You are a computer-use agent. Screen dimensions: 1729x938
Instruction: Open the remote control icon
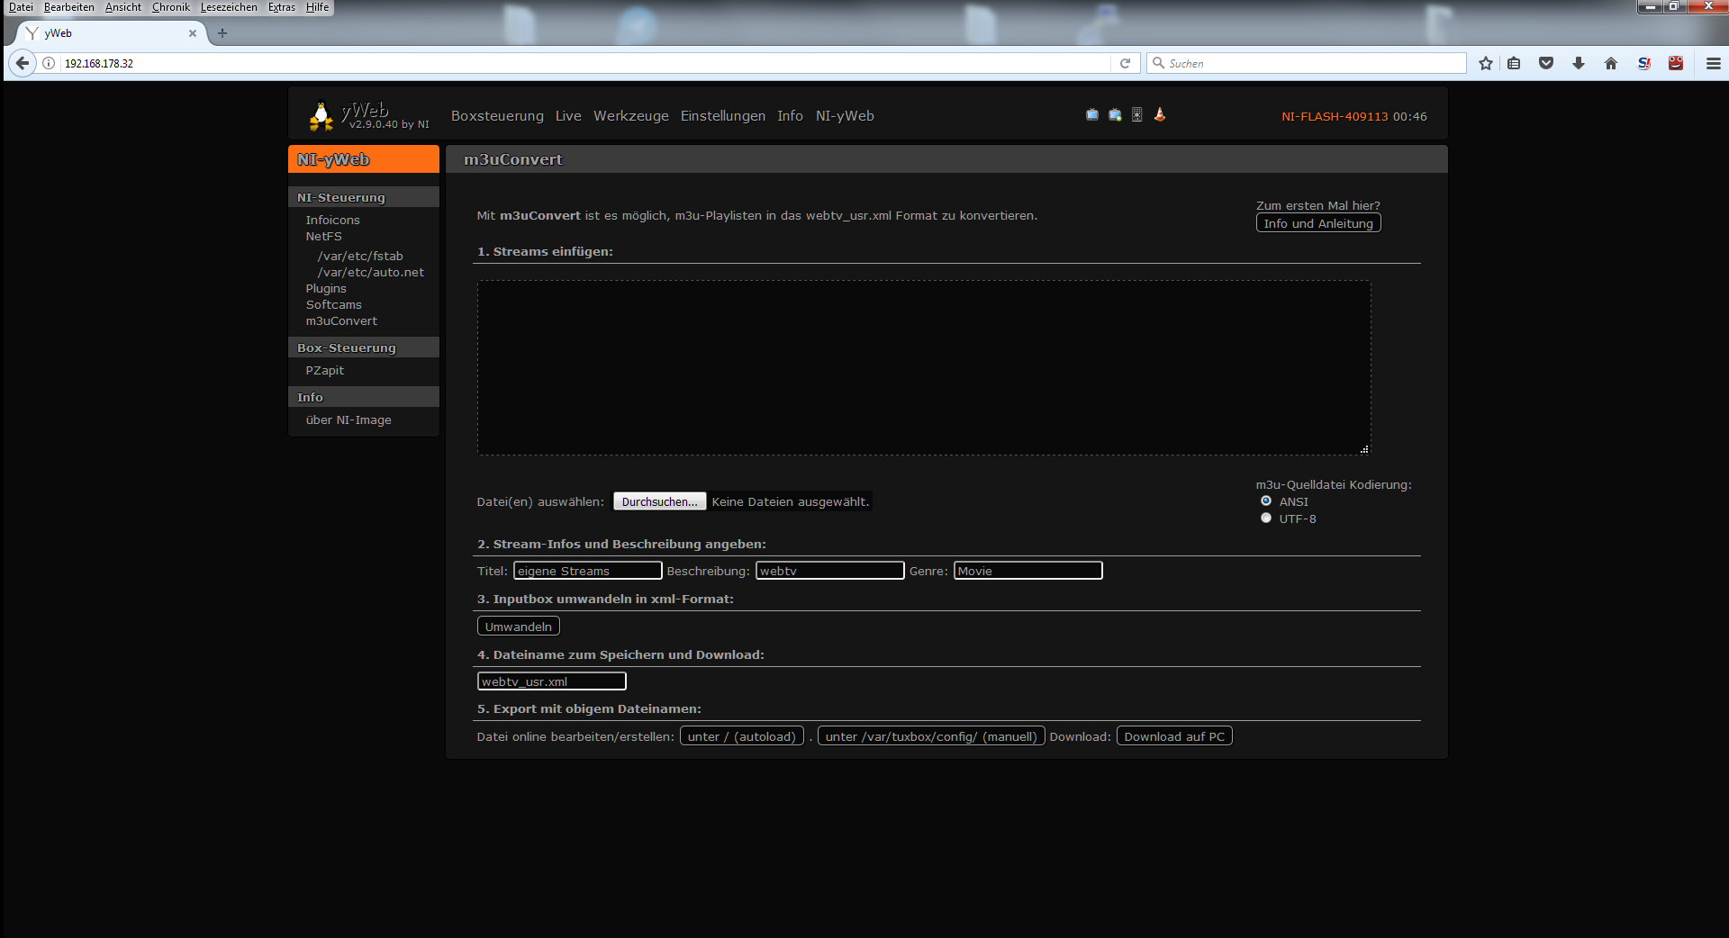[1137, 114]
